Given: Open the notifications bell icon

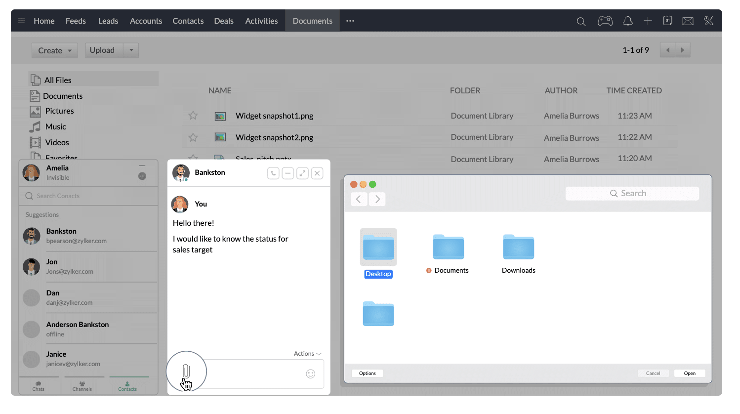Looking at the screenshot, I should 627,21.
